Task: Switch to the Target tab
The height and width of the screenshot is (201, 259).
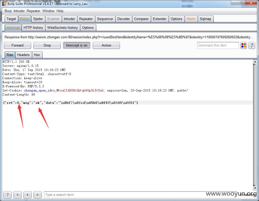Action: [11, 19]
